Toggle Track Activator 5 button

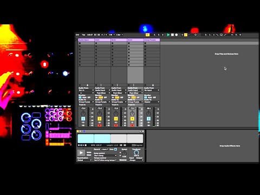pos(148,119)
